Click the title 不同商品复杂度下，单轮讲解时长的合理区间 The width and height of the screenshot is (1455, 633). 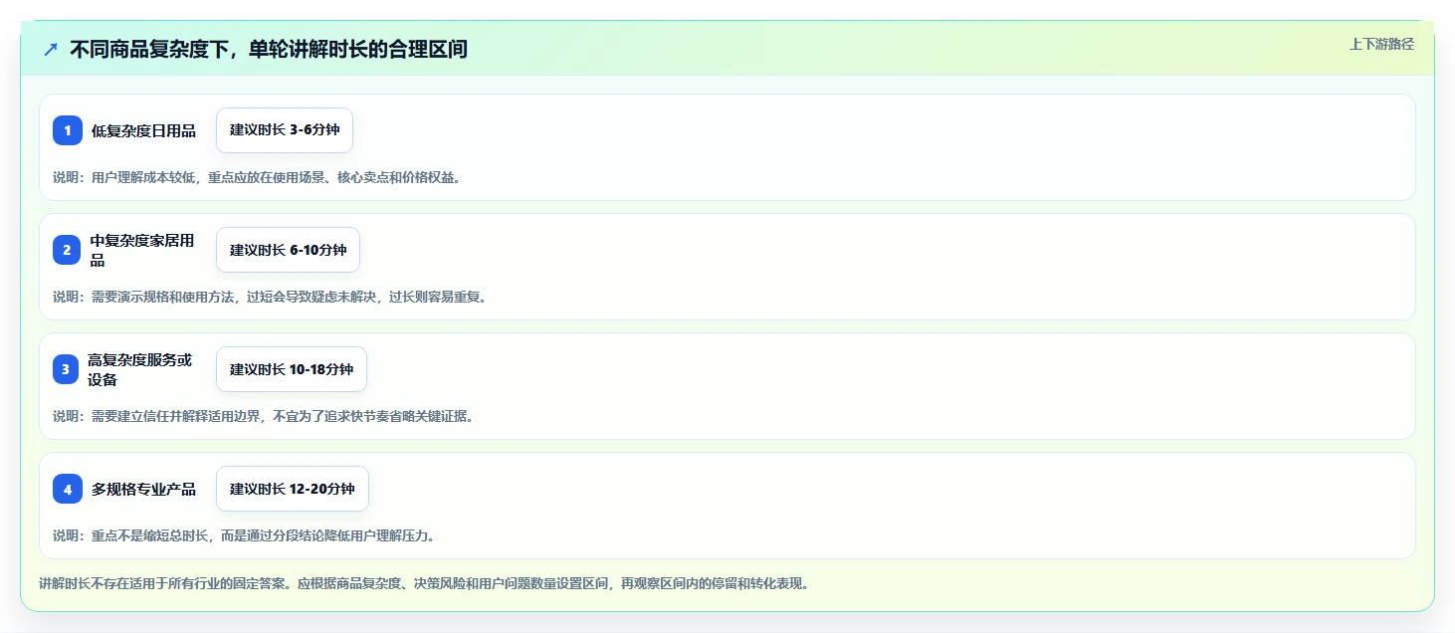[x=269, y=49]
